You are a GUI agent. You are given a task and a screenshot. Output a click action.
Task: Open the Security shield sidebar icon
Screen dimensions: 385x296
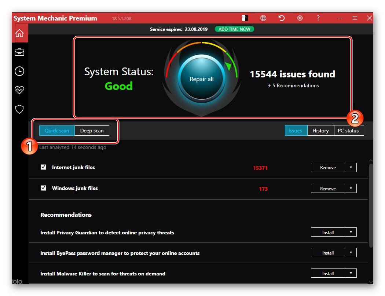point(19,109)
